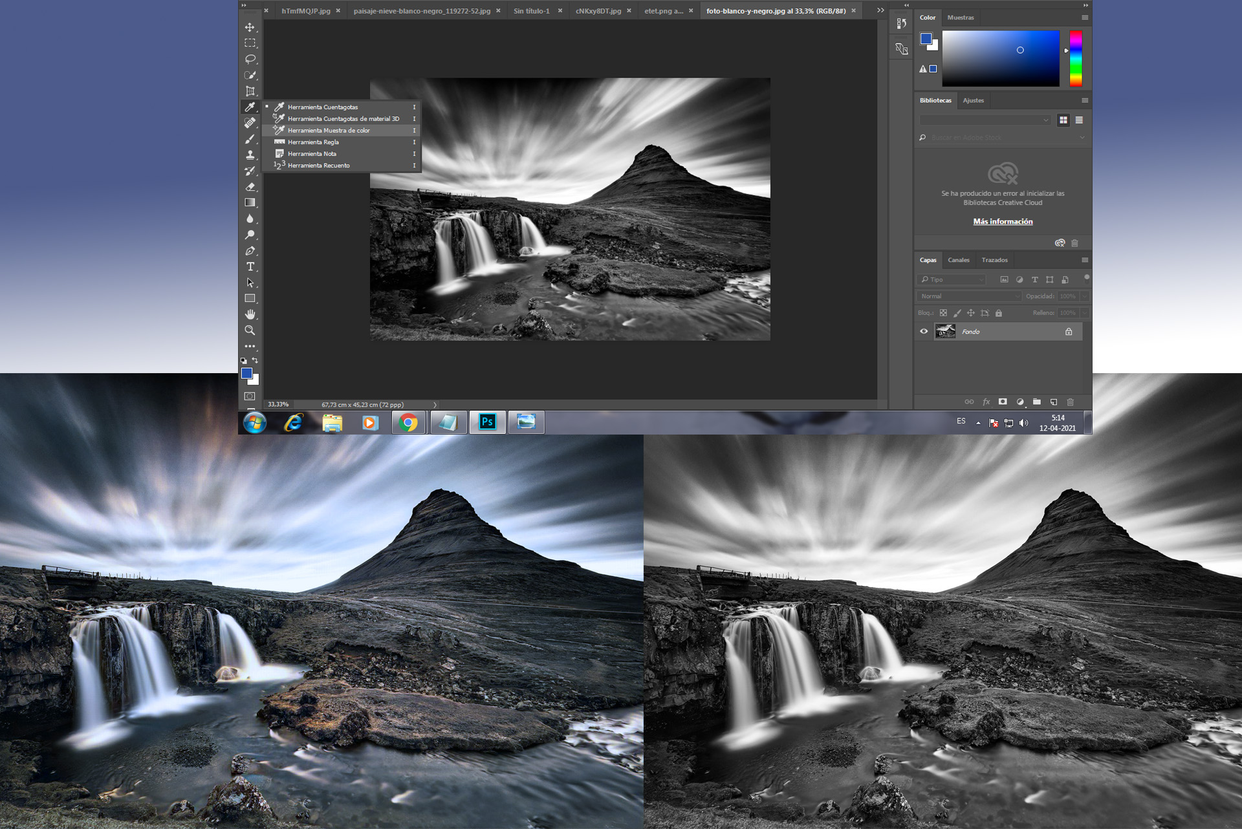Viewport: 1242px width, 829px height.
Task: Open the layer effects (fx) menu
Action: tap(986, 402)
